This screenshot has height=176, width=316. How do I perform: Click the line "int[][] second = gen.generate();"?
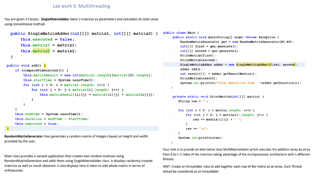(x=210, y=51)
